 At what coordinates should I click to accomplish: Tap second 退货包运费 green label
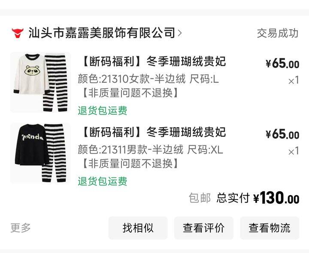click(x=103, y=181)
